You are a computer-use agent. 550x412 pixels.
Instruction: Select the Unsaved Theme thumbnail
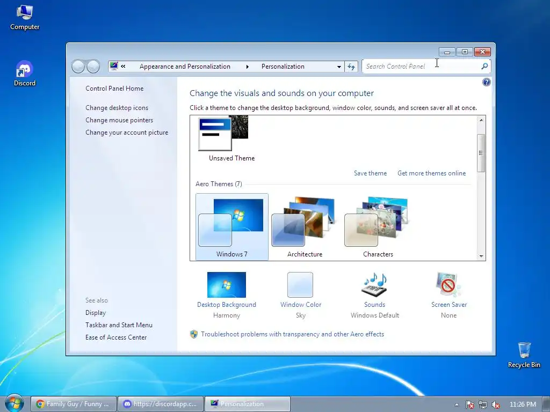(x=223, y=133)
